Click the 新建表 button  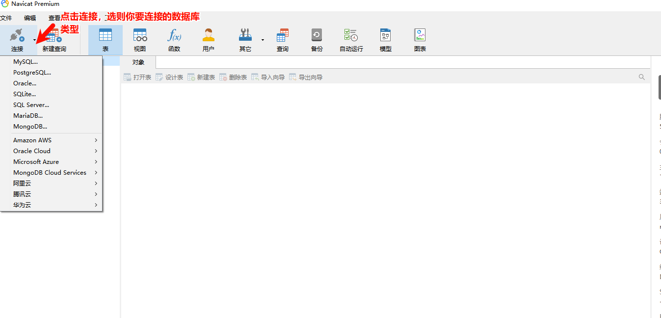201,78
